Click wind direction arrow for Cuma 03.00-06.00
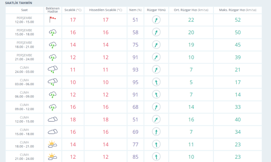 pos(156,82)
